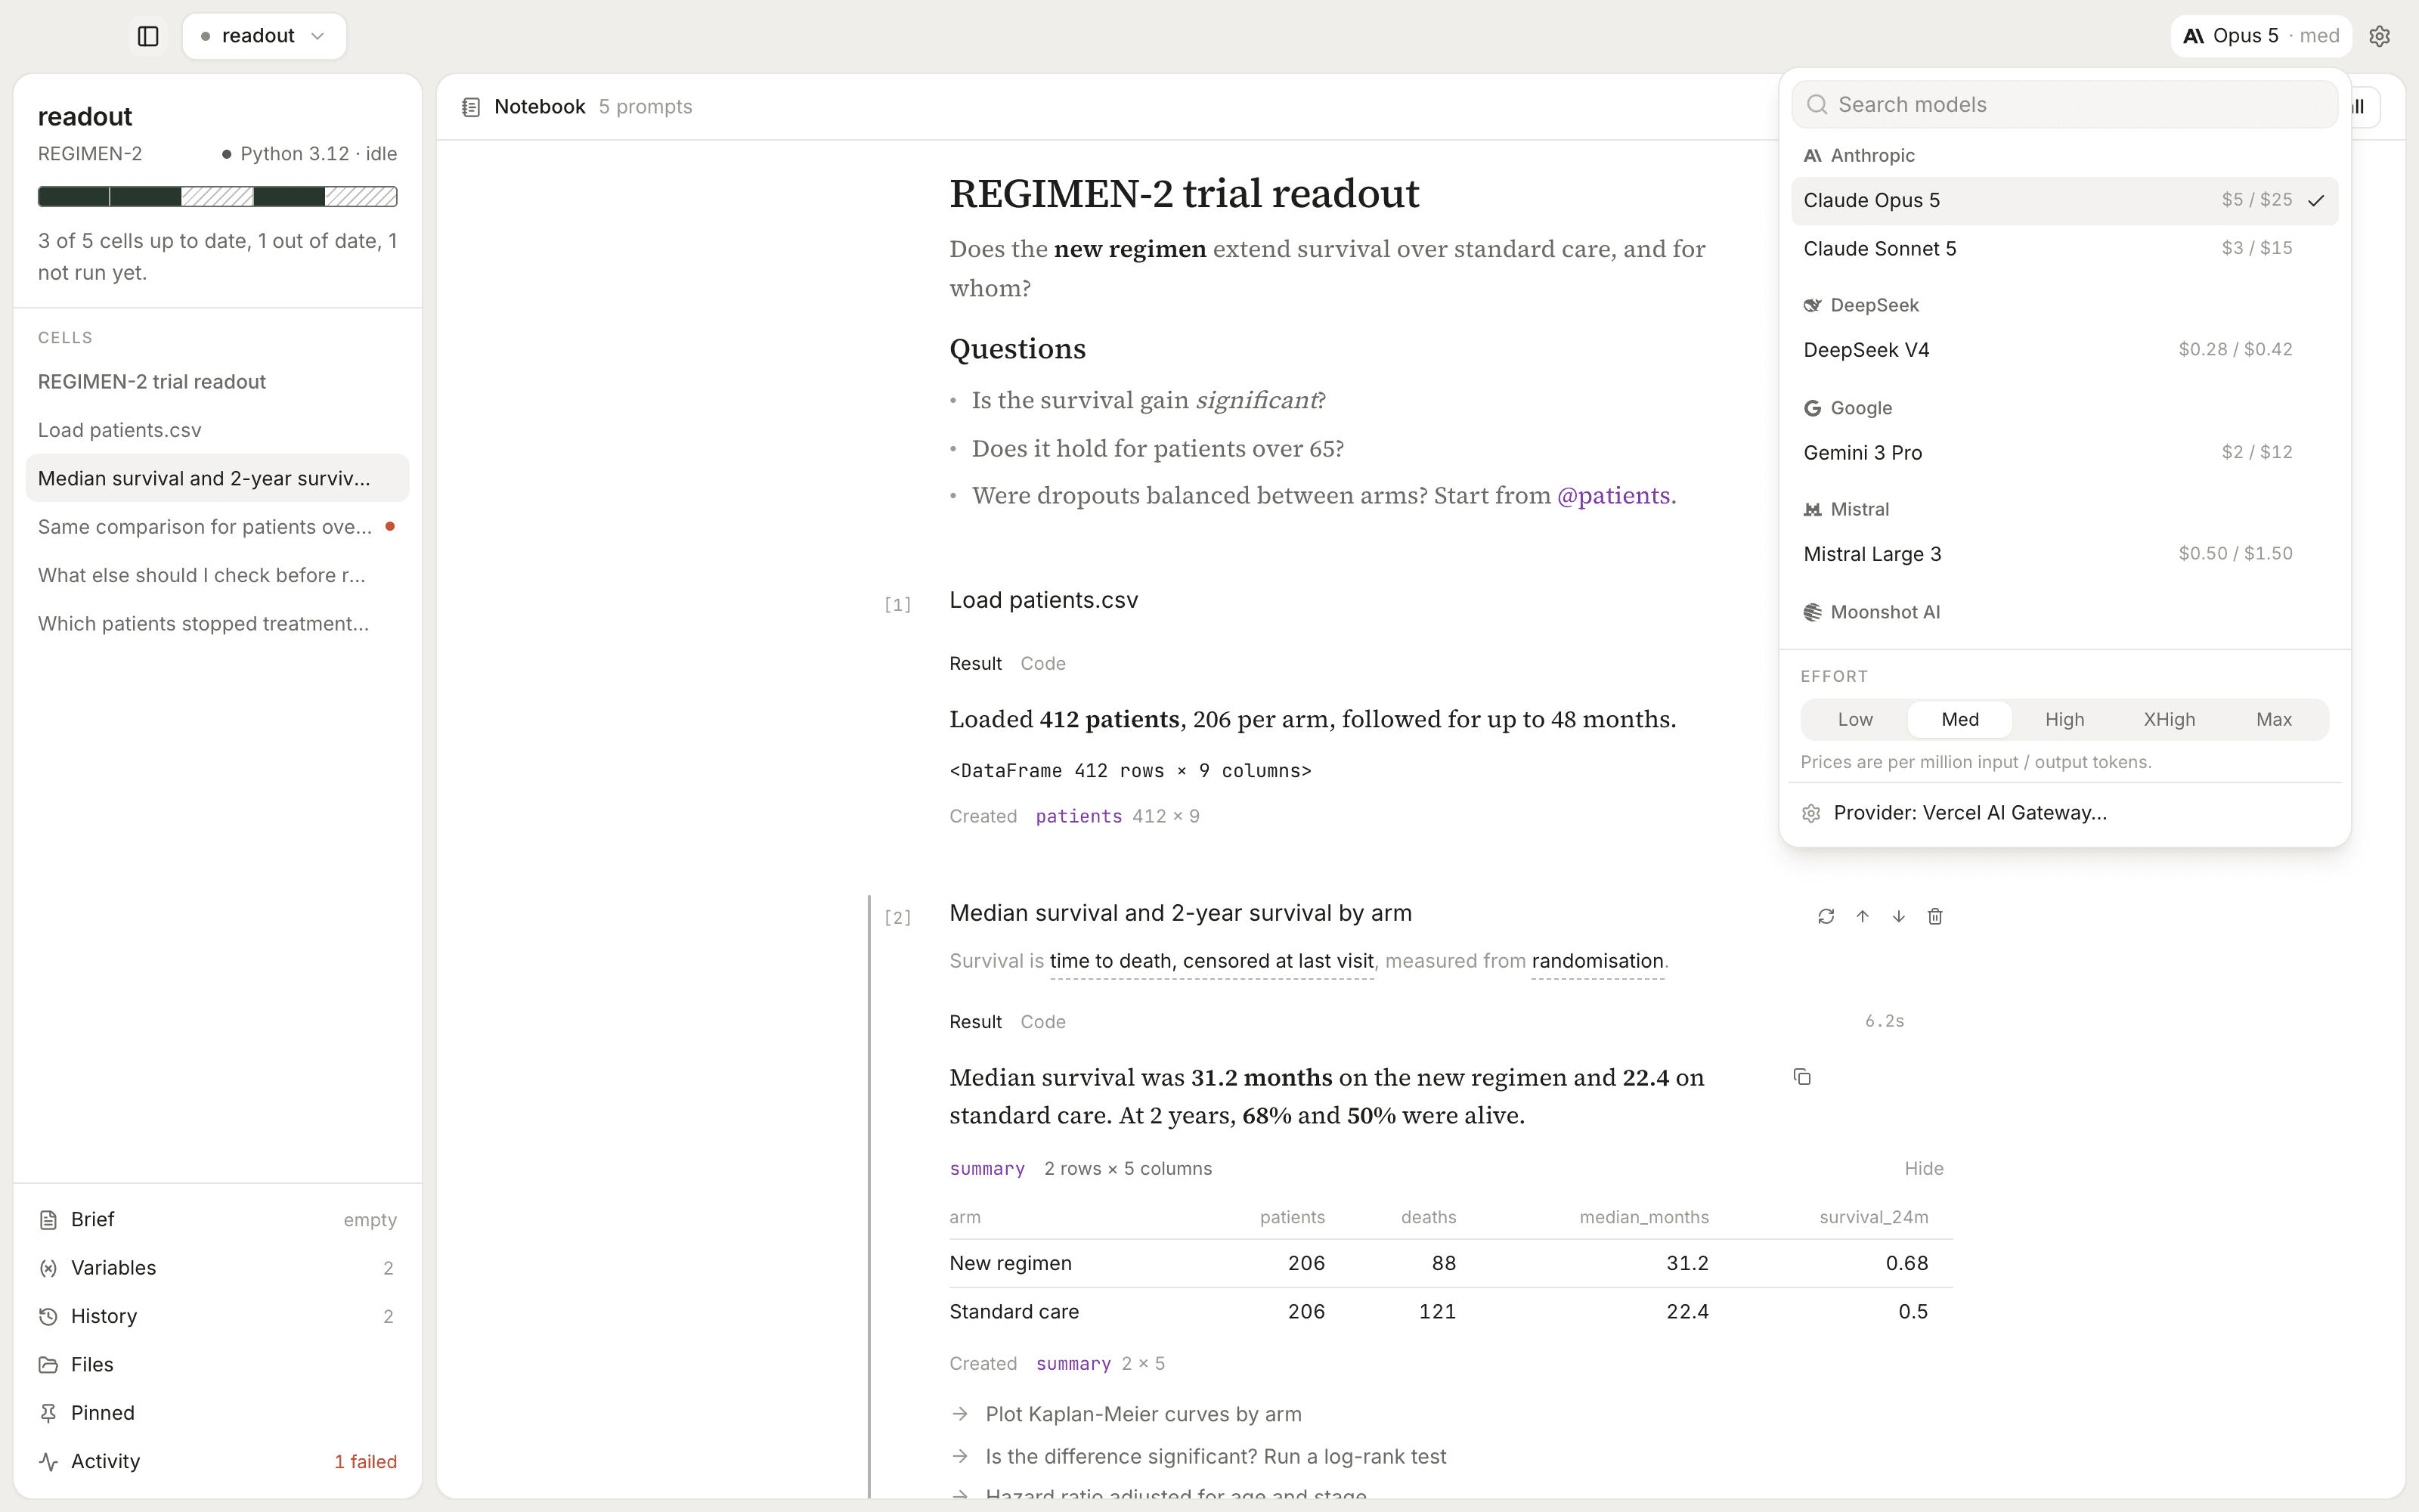The height and width of the screenshot is (1512, 2419).
Task: Rerun the Median survival cell
Action: pyautogui.click(x=1826, y=916)
